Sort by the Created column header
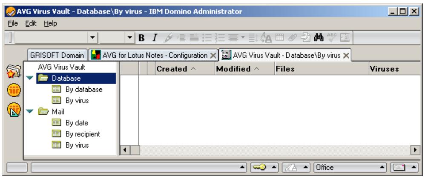Screen dimensions: 425x177 click(185, 69)
